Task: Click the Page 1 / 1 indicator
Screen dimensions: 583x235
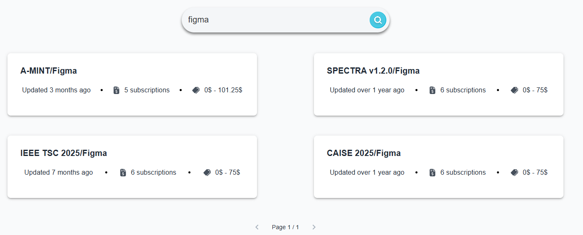Action: (x=285, y=227)
